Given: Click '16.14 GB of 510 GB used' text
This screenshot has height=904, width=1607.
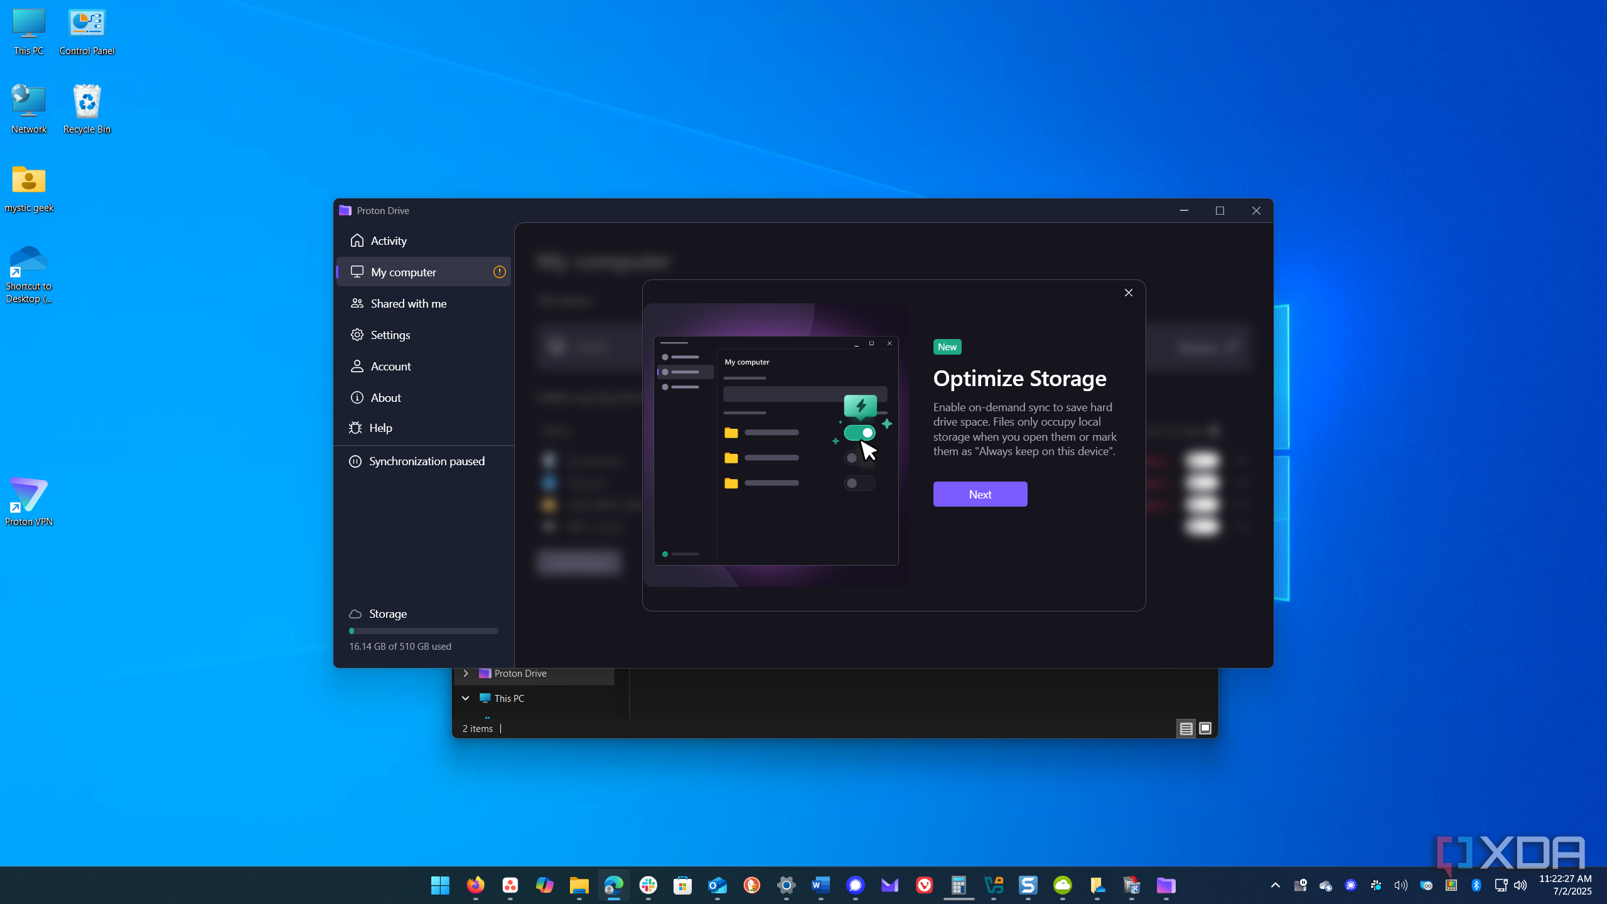Looking at the screenshot, I should (400, 646).
